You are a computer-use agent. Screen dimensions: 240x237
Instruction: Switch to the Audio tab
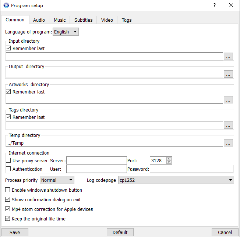39,20
